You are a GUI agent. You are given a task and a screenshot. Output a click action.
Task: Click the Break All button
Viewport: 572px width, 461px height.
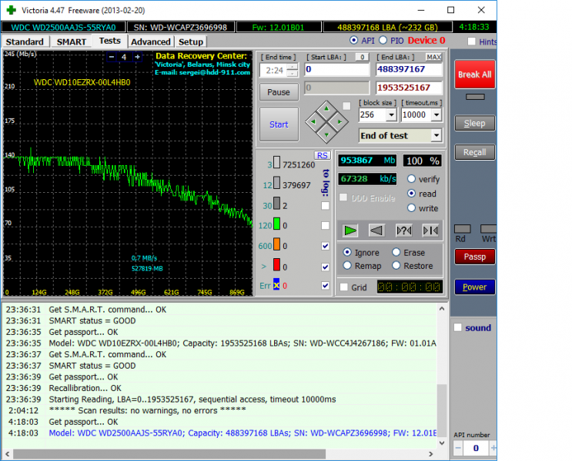[474, 75]
